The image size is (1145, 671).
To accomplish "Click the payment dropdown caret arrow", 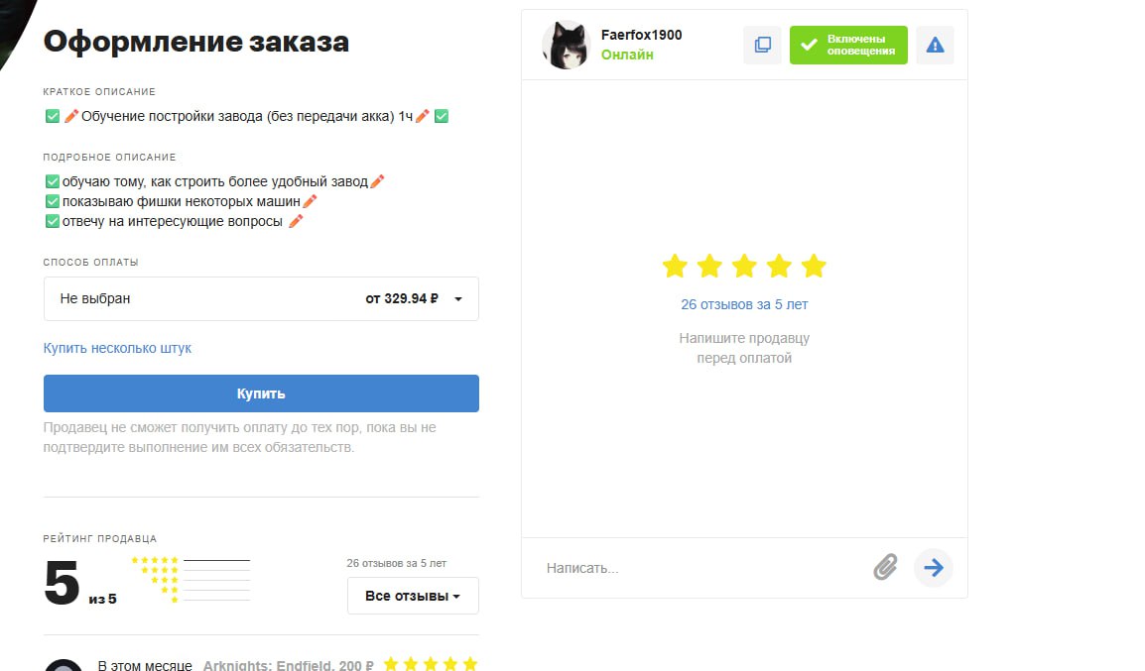I will pyautogui.click(x=458, y=298).
